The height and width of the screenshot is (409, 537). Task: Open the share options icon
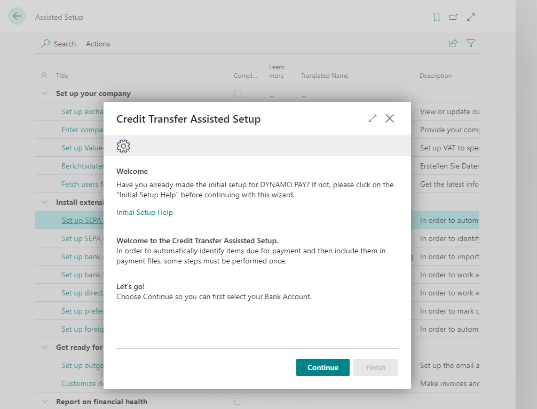click(453, 43)
